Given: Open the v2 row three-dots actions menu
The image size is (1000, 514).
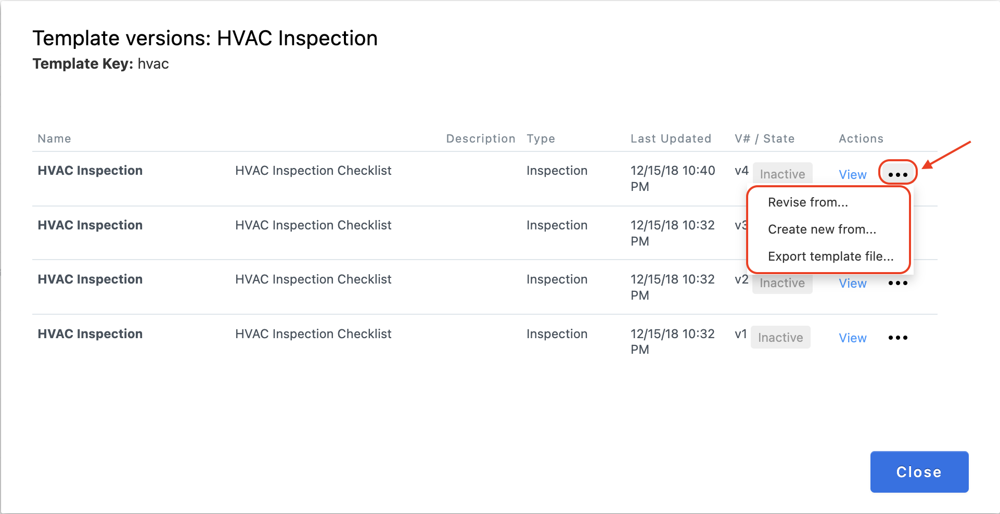Looking at the screenshot, I should pos(898,283).
